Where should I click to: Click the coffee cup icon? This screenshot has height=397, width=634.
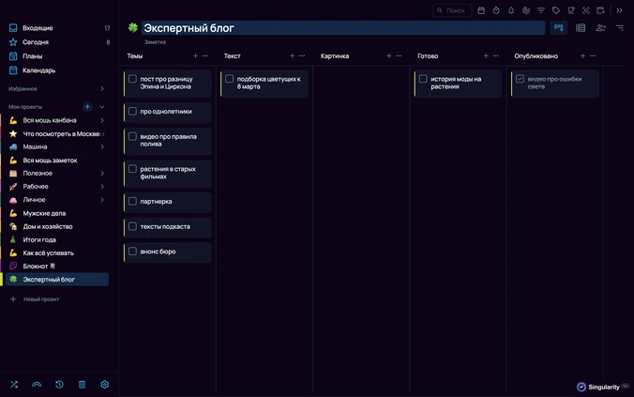point(571,10)
